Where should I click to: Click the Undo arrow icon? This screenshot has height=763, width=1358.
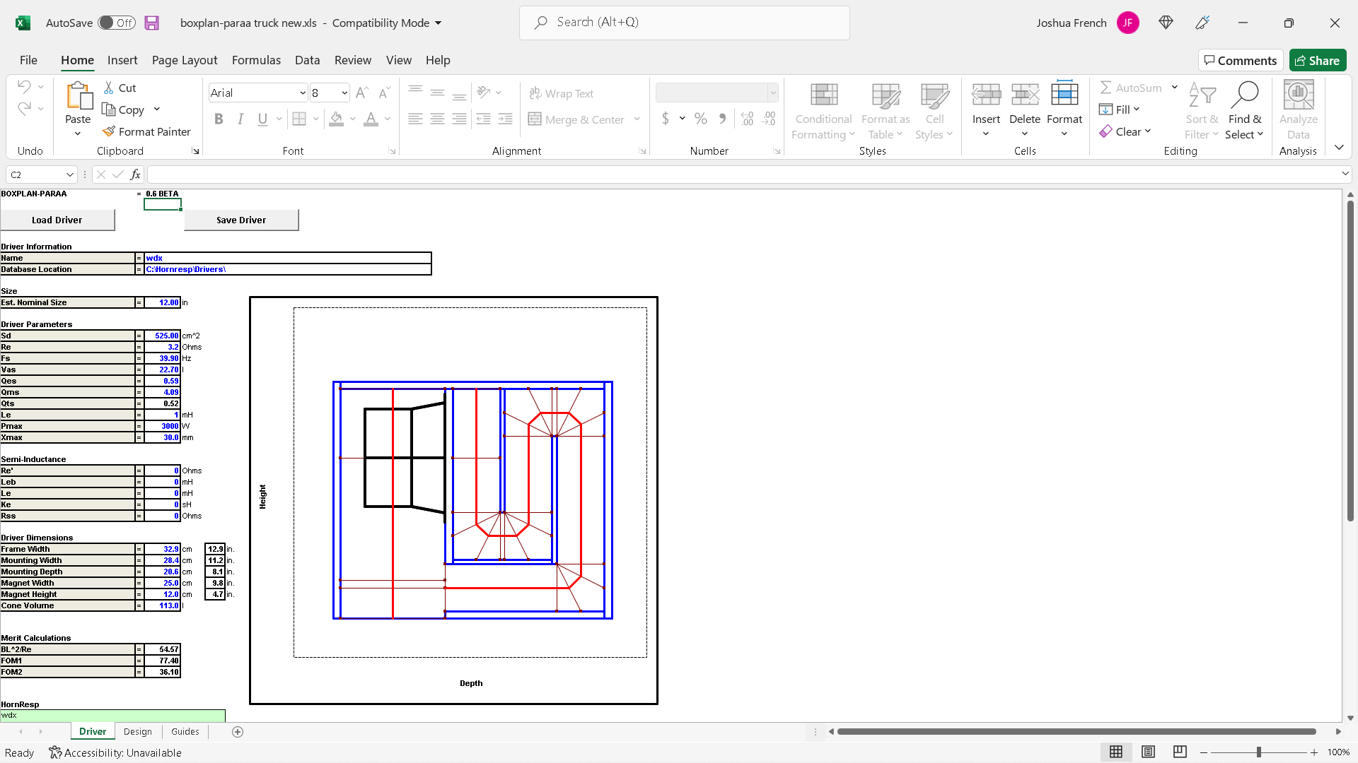[x=24, y=87]
